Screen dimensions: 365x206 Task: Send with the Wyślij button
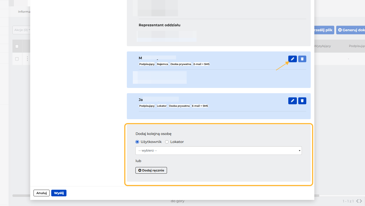pyautogui.click(x=59, y=193)
